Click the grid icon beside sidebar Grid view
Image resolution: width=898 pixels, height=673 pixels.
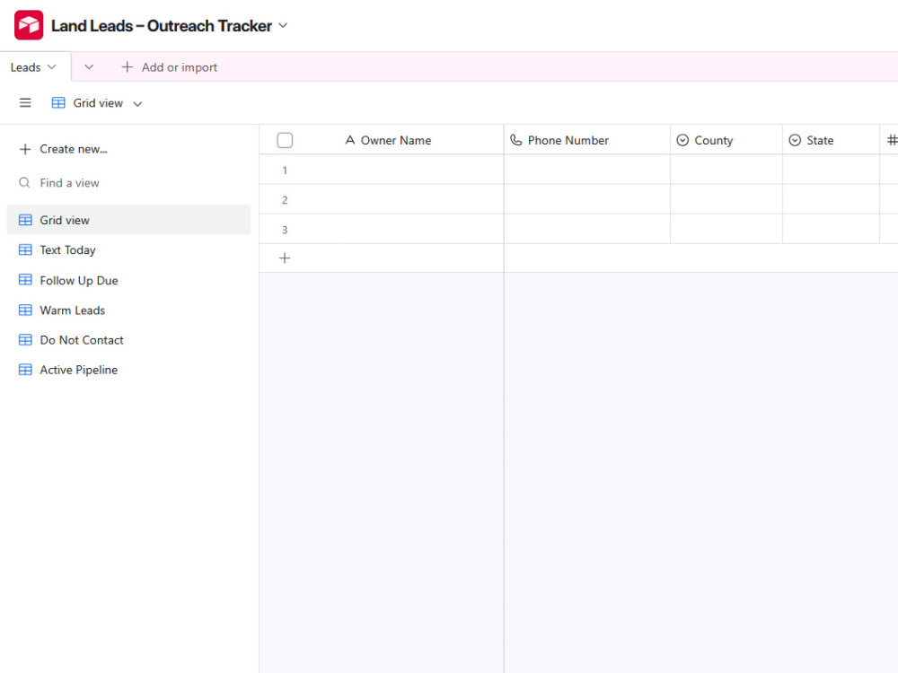25,220
